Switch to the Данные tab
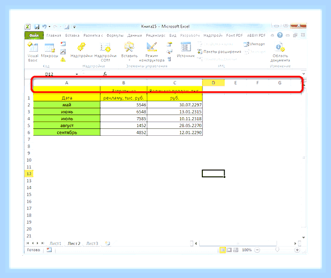The width and height of the screenshot is (331, 278). [135, 35]
